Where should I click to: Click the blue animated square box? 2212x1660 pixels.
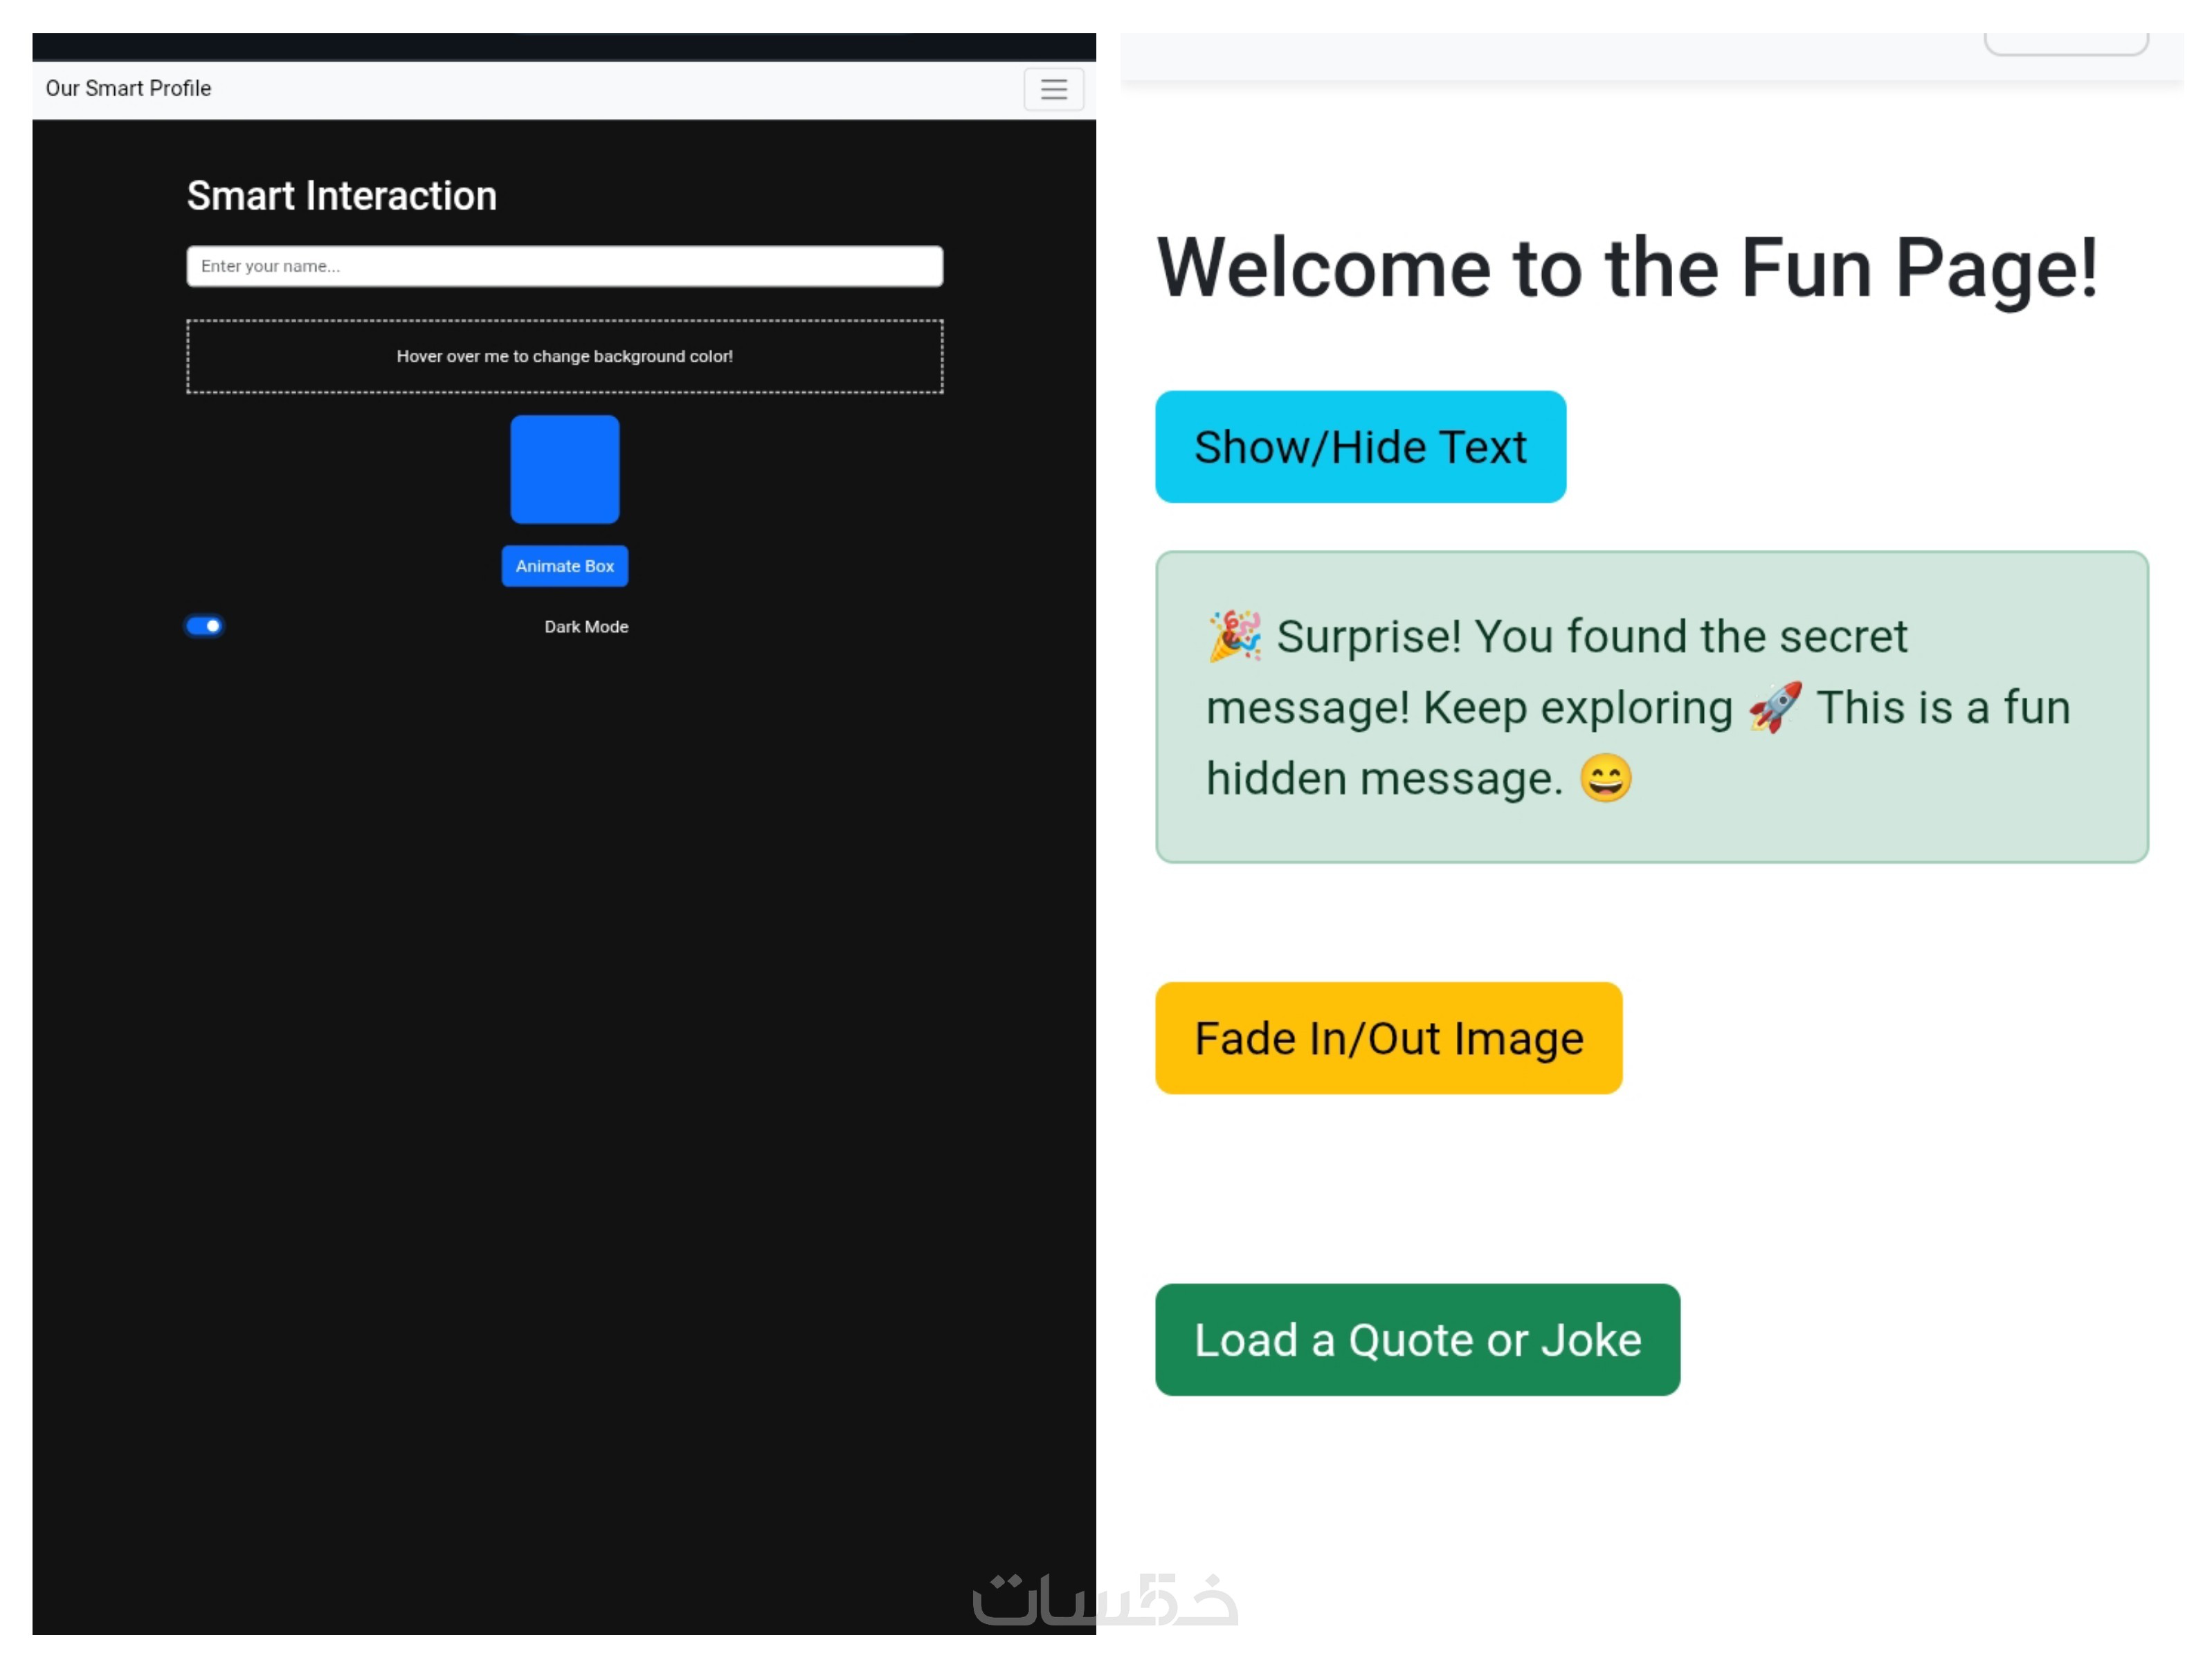point(564,469)
